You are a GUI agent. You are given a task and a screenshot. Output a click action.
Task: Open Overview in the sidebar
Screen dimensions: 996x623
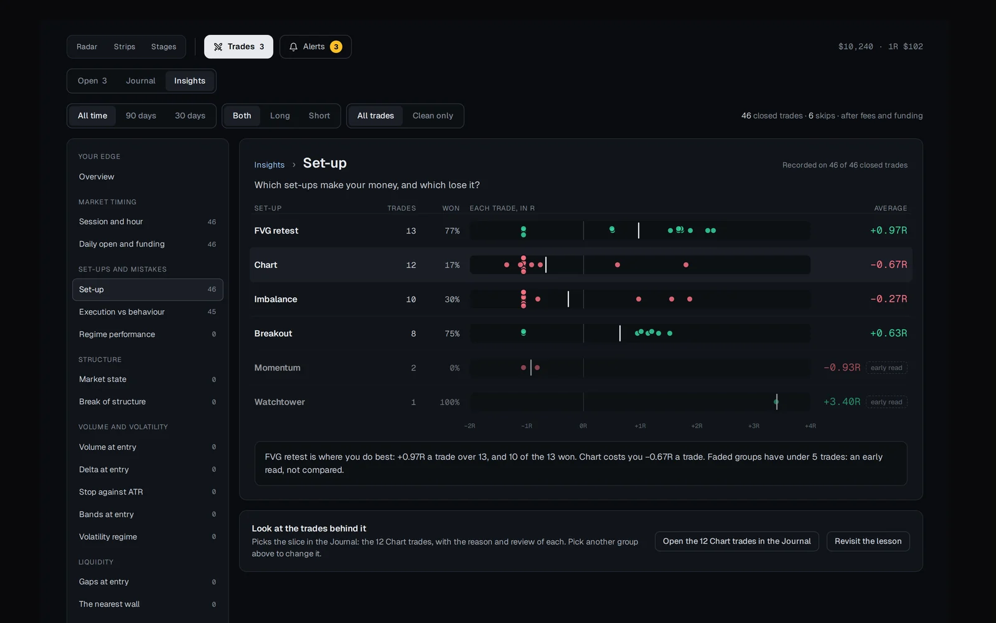148,177
